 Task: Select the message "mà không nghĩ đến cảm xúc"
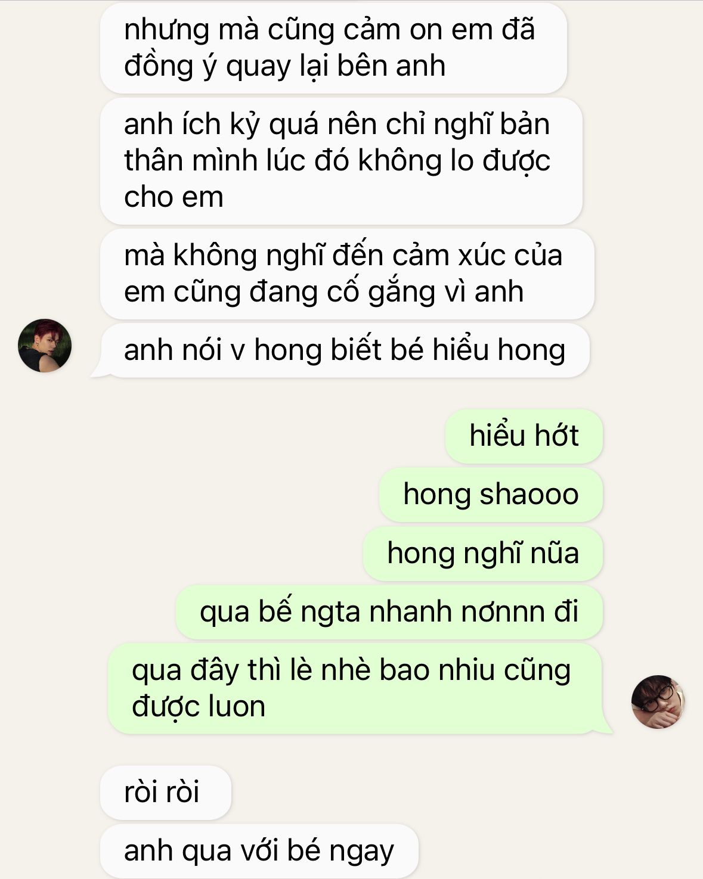[x=347, y=274]
